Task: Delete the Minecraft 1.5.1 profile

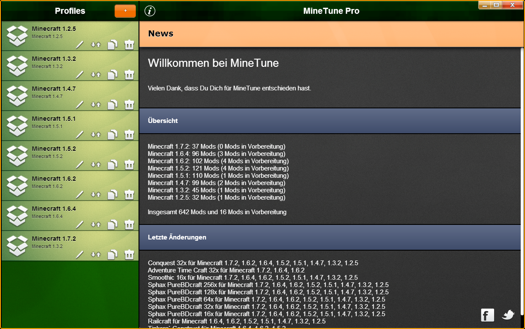Action: pos(129,135)
